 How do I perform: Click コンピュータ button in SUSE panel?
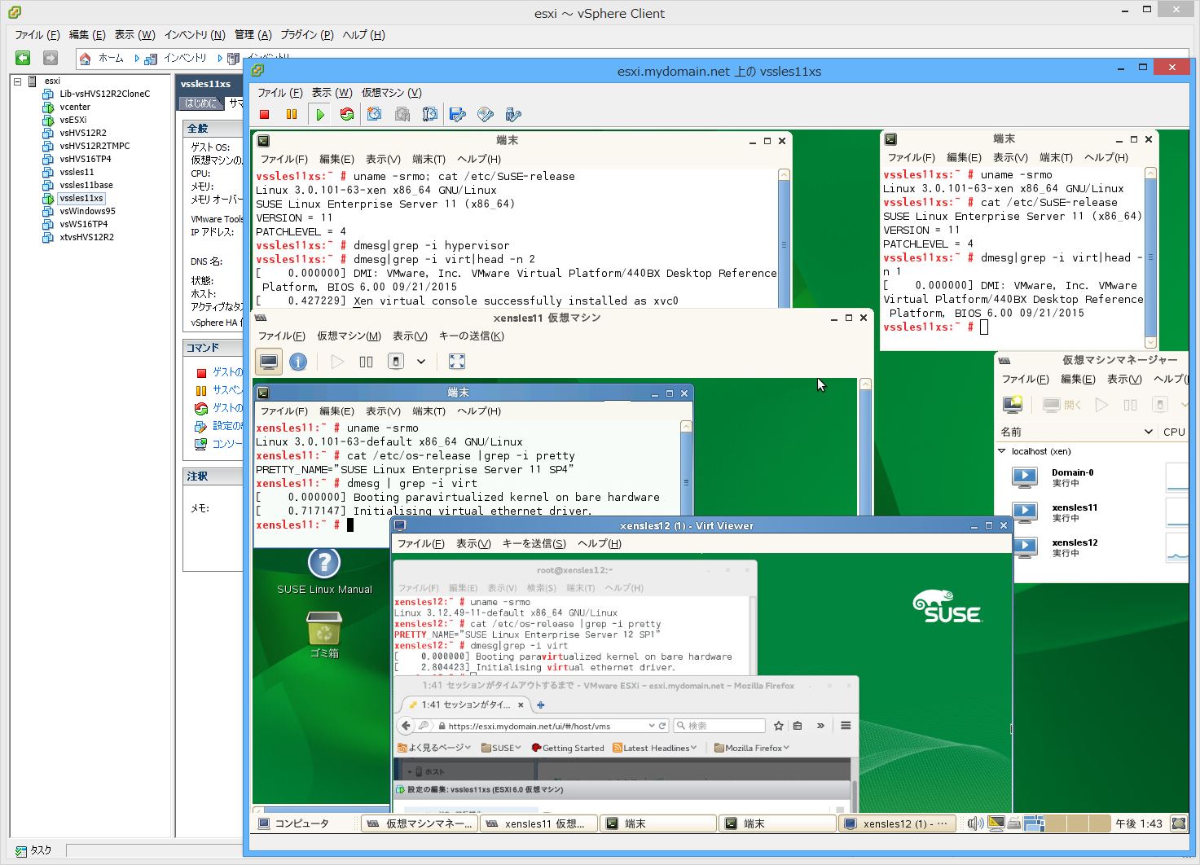(x=294, y=823)
